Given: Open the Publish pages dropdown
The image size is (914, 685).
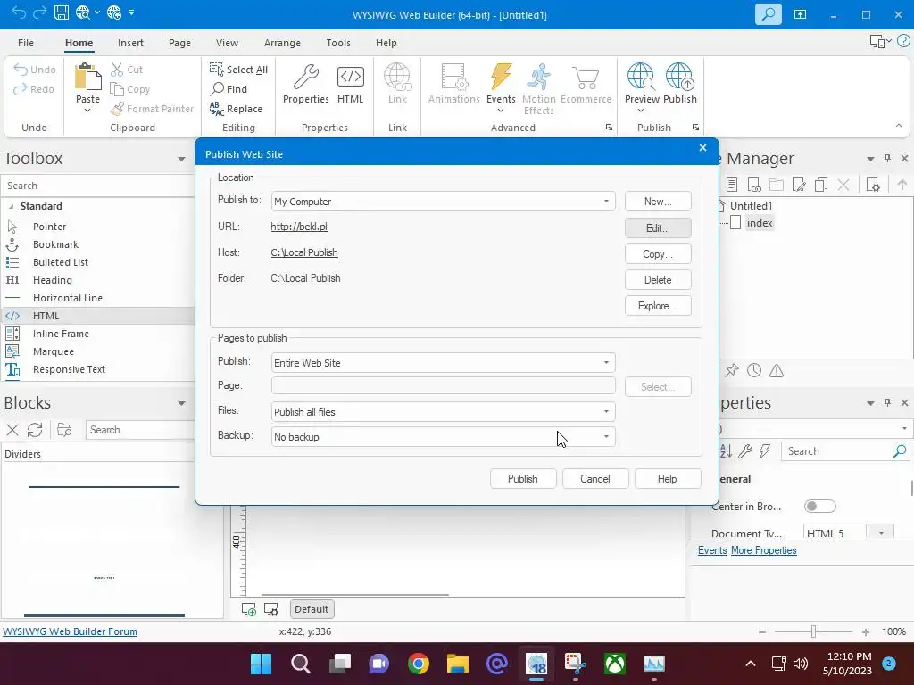Looking at the screenshot, I should pos(606,362).
